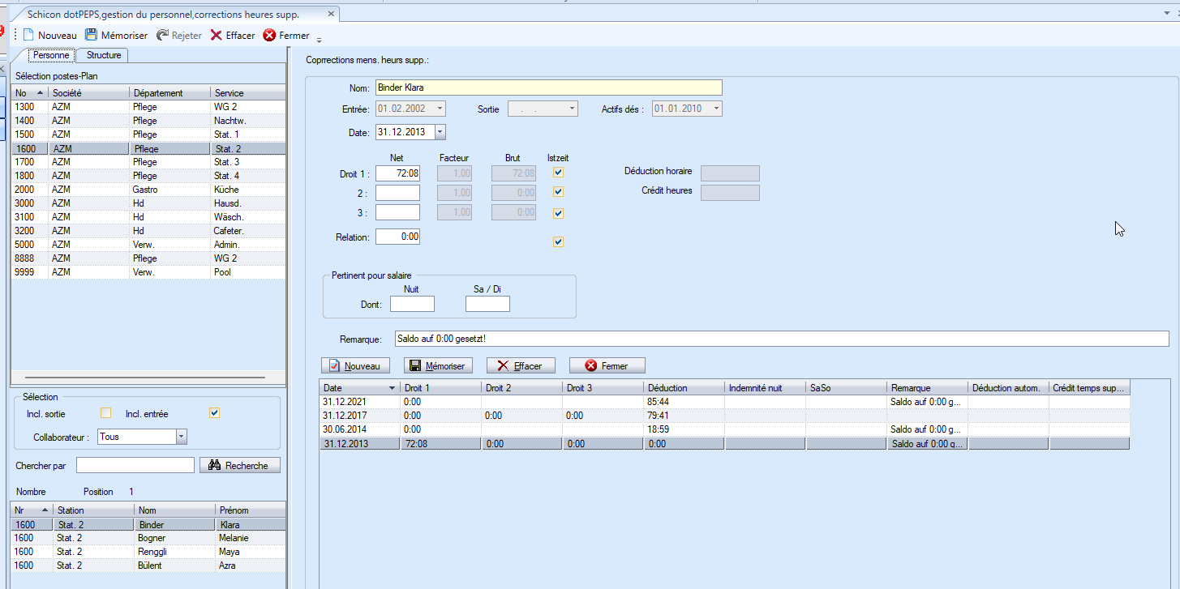Viewport: 1180px width, 589px height.
Task: Click the Nouveau icon in top toolbar
Action: click(28, 36)
